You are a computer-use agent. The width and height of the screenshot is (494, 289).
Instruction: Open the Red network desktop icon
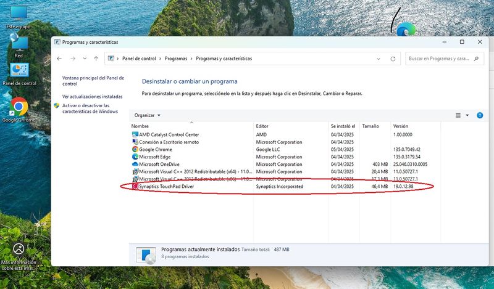[x=19, y=46]
